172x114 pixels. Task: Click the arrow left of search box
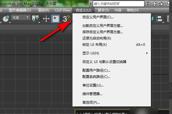click(91, 4)
